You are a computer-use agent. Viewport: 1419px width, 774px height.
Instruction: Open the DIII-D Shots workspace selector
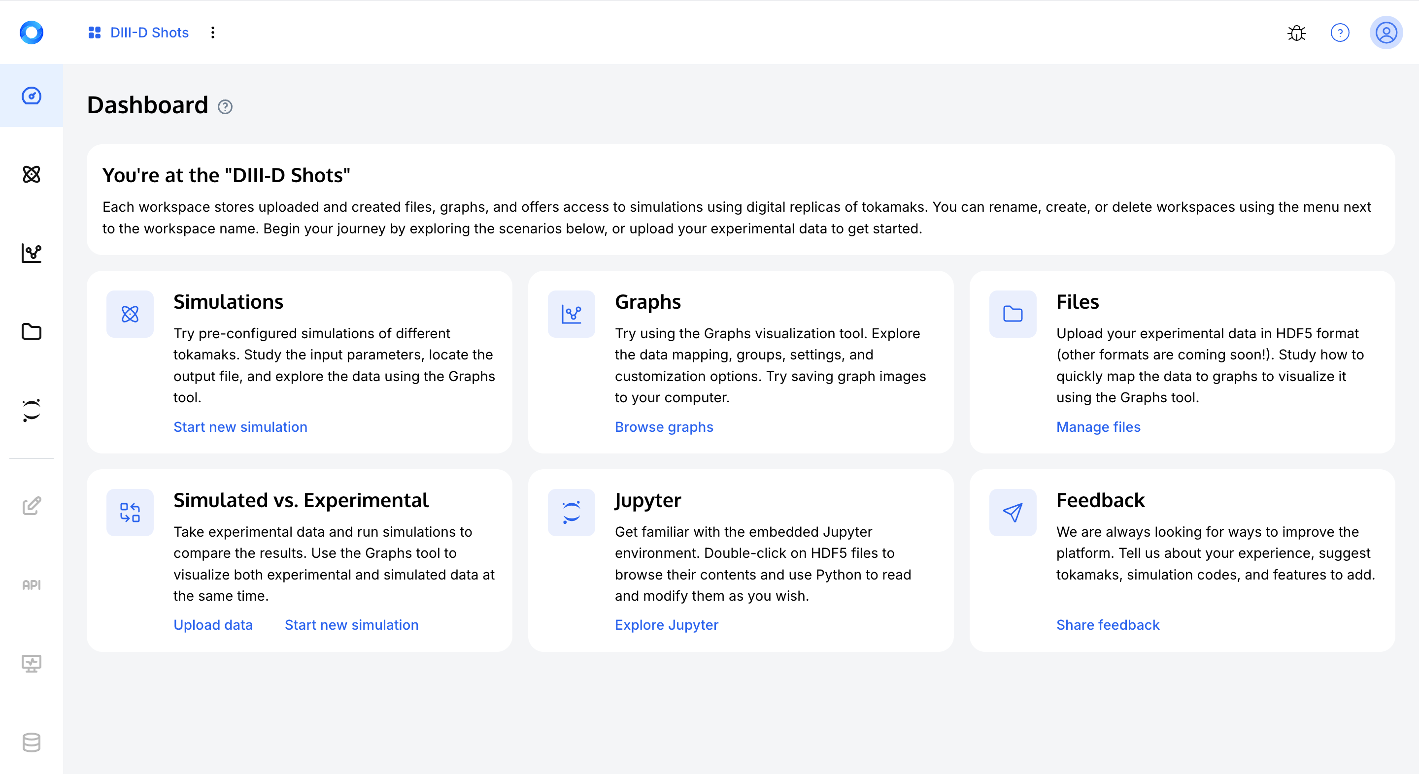point(138,32)
